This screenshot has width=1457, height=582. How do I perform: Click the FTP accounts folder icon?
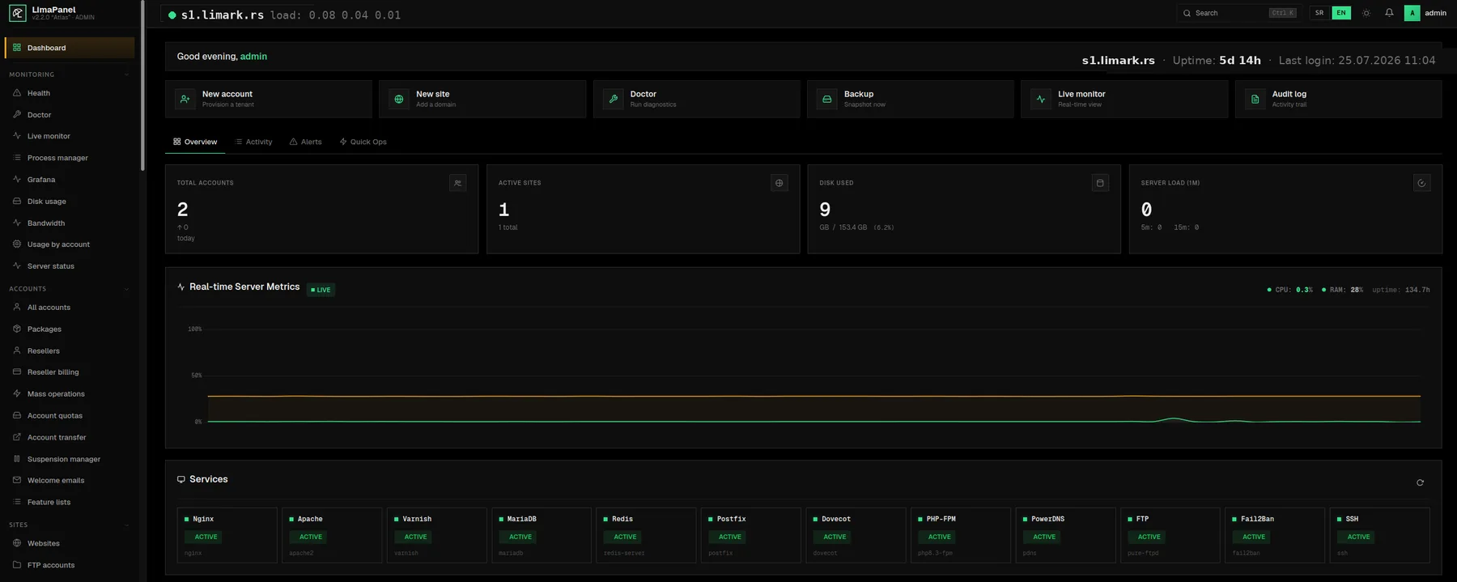[x=17, y=565]
